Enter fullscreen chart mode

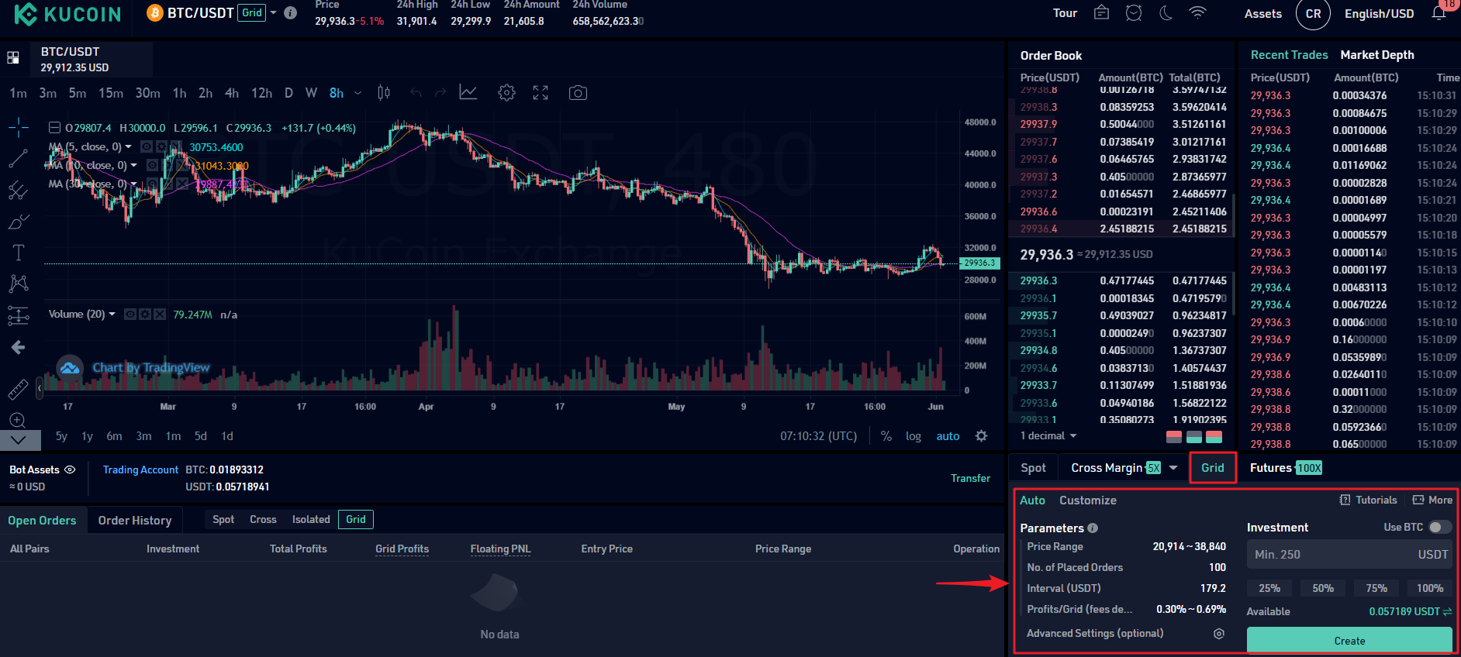coord(541,93)
